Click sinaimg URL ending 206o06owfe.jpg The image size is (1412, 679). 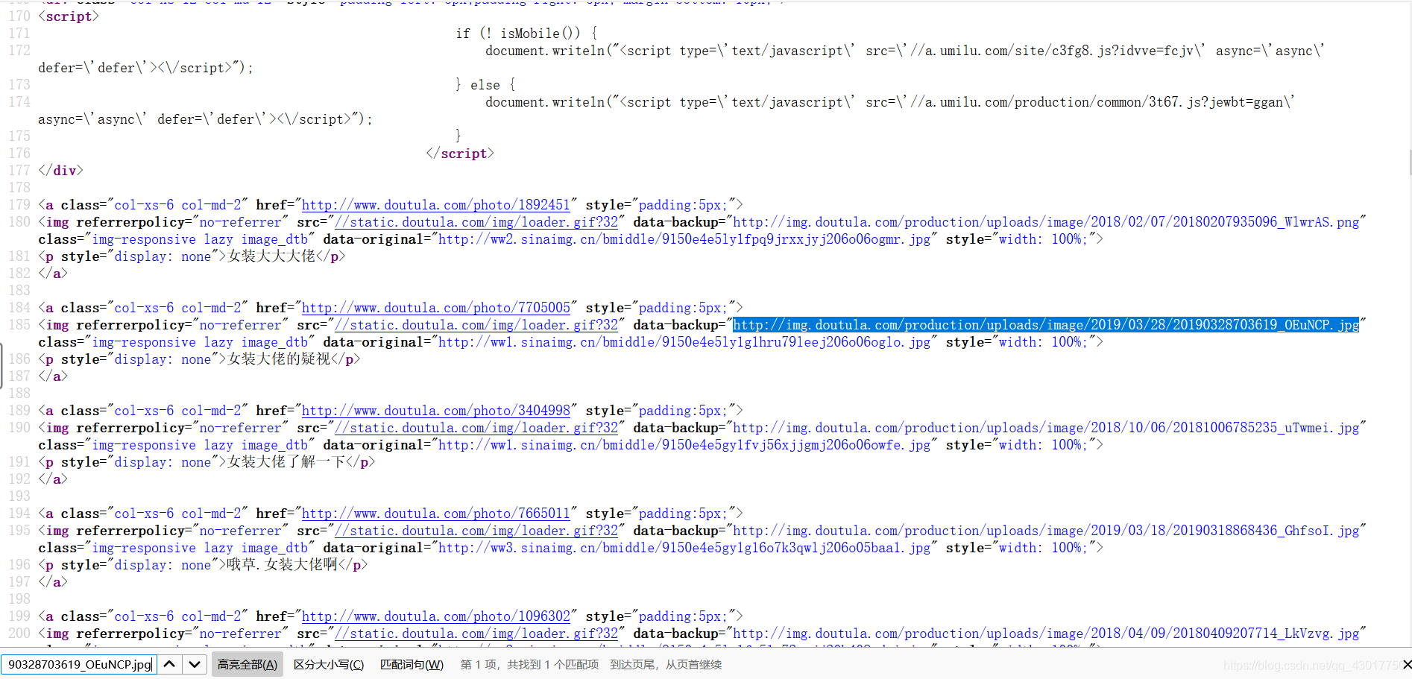coord(684,445)
